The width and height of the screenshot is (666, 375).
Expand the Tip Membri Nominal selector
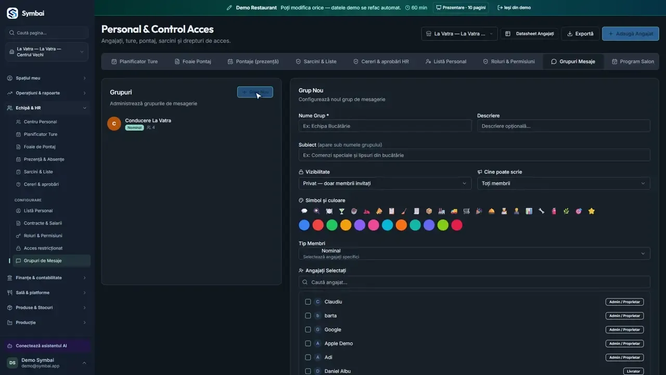click(475, 254)
